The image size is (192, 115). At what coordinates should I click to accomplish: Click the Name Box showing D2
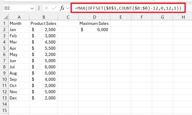(19, 8)
